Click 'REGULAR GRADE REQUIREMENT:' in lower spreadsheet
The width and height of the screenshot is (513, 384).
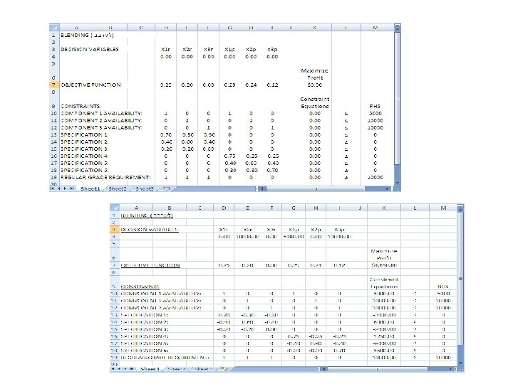point(165,358)
